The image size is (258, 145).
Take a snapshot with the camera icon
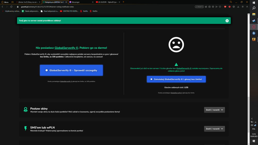[x=209, y=7]
